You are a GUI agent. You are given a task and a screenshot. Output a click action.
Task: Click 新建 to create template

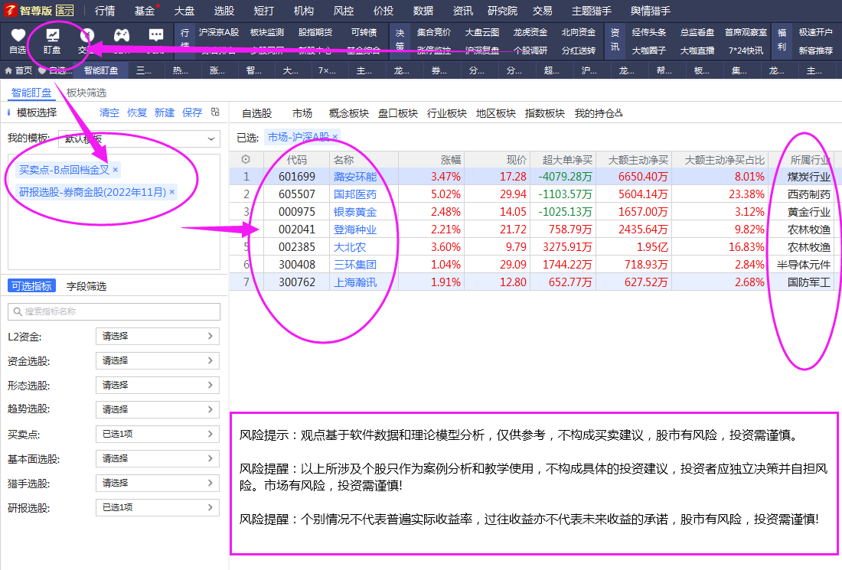[x=165, y=112]
